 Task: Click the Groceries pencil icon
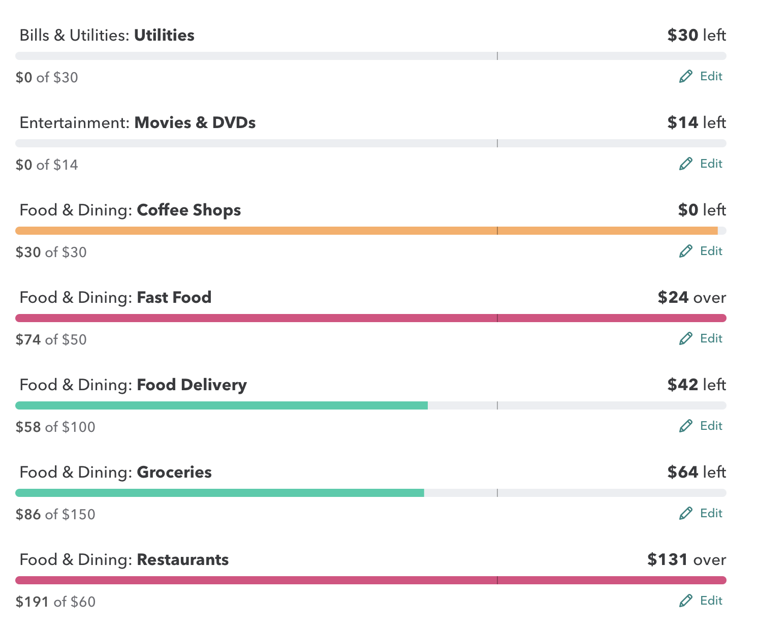click(685, 514)
